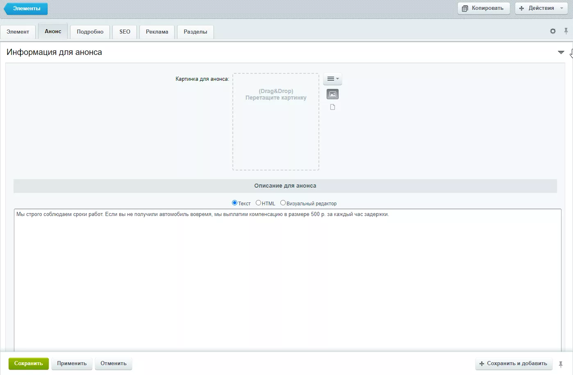Viewport: 573px width, 375px height.
Task: Click the Отменить button
Action: (x=114, y=364)
